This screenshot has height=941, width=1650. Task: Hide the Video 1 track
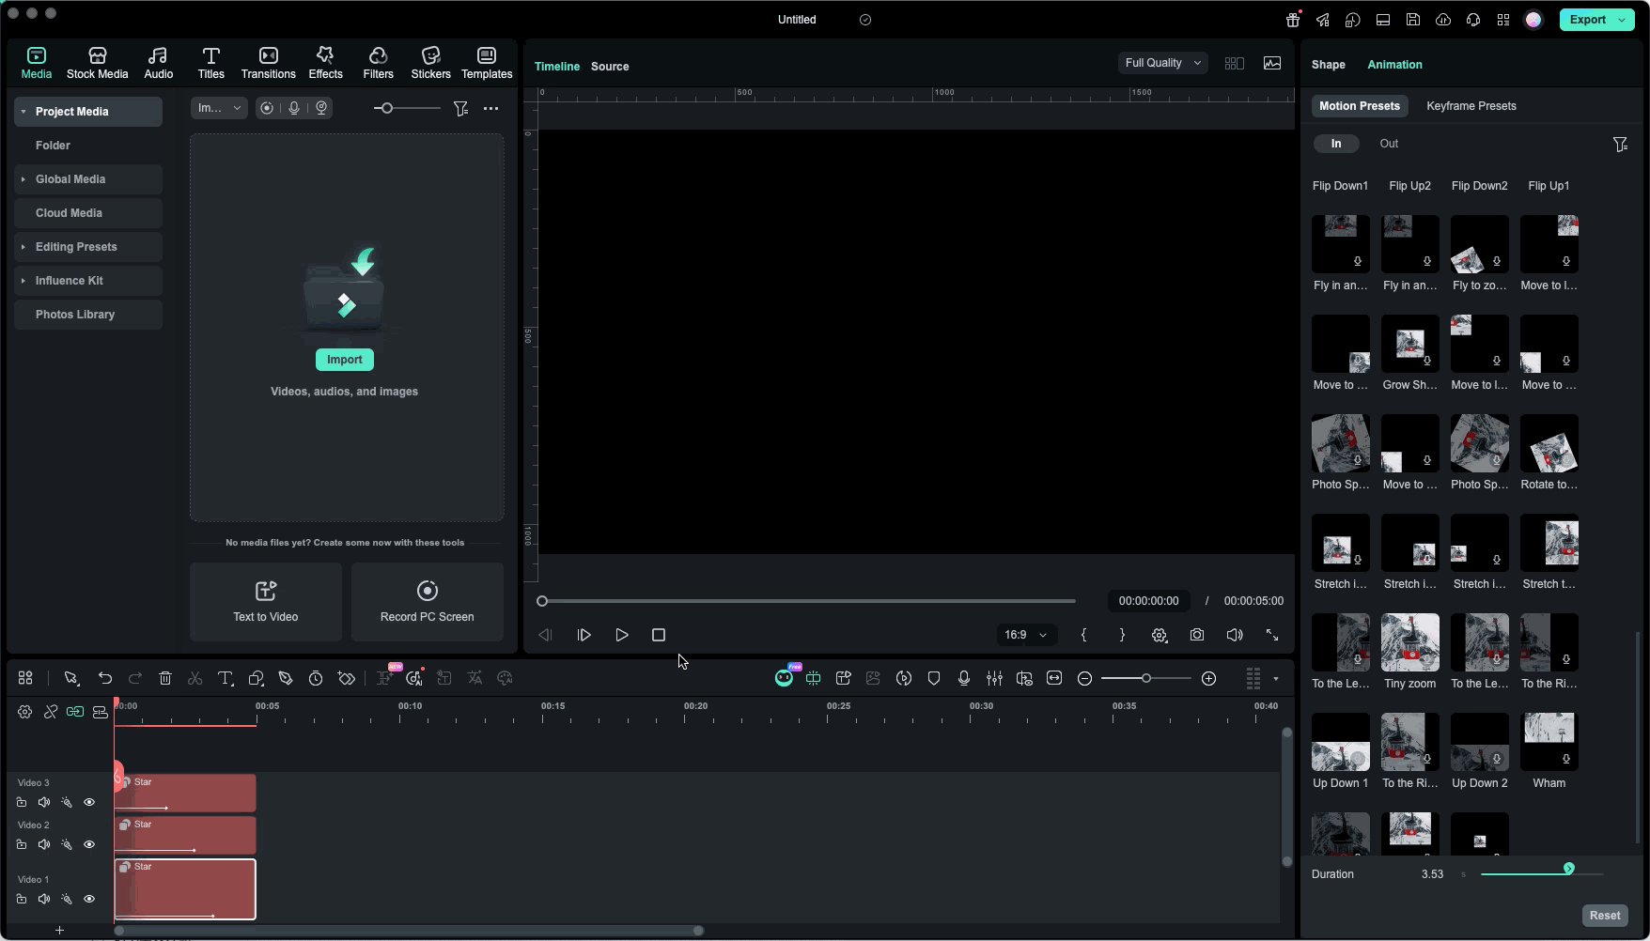89,899
